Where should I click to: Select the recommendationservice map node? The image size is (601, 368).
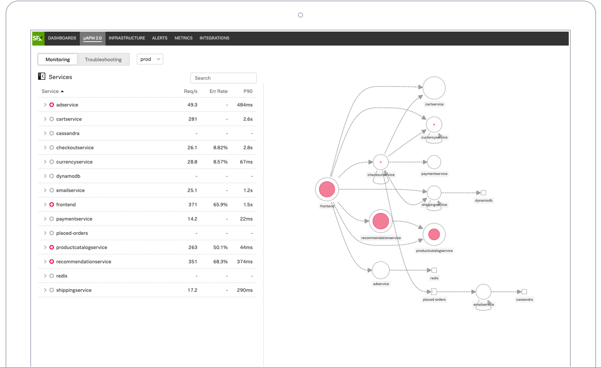380,221
